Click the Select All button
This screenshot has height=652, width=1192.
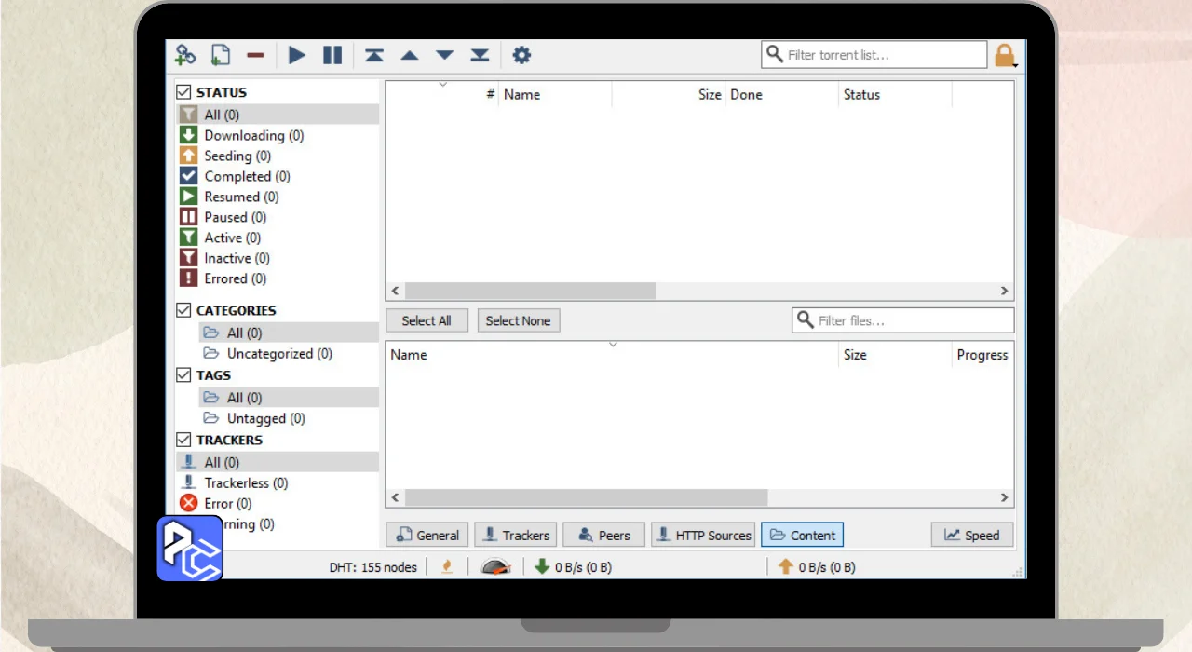pos(427,320)
